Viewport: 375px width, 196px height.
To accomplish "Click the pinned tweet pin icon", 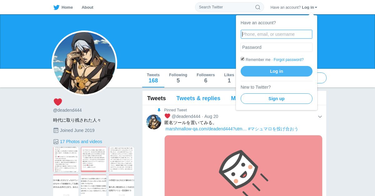I will pyautogui.click(x=159, y=110).
